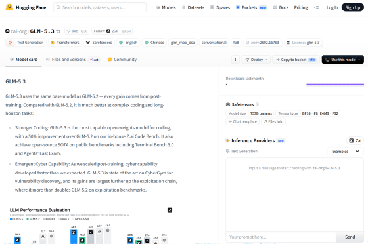Click the Sign Up button

tap(352, 7)
